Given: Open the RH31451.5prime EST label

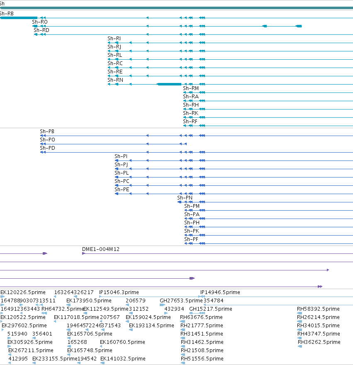Looking at the screenshot, I should pyautogui.click(x=202, y=334).
